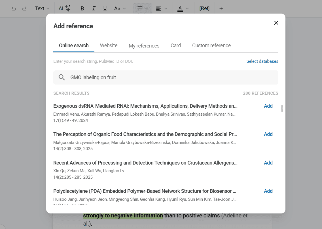
Task: Click the undo arrow icon
Action: tap(14, 8)
